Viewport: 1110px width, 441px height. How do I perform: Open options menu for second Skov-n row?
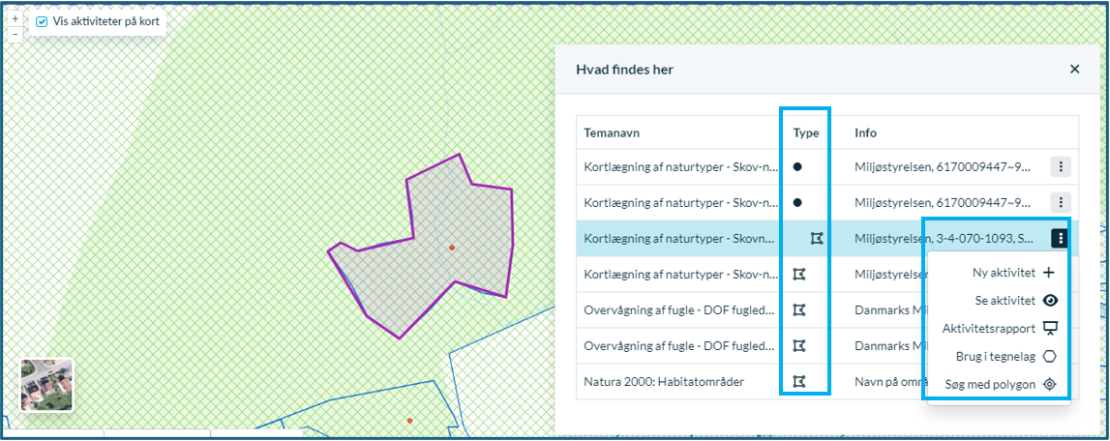pyautogui.click(x=1060, y=202)
